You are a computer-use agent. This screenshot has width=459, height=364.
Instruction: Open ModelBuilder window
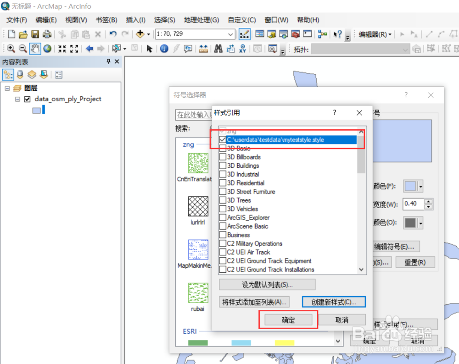coord(322,34)
